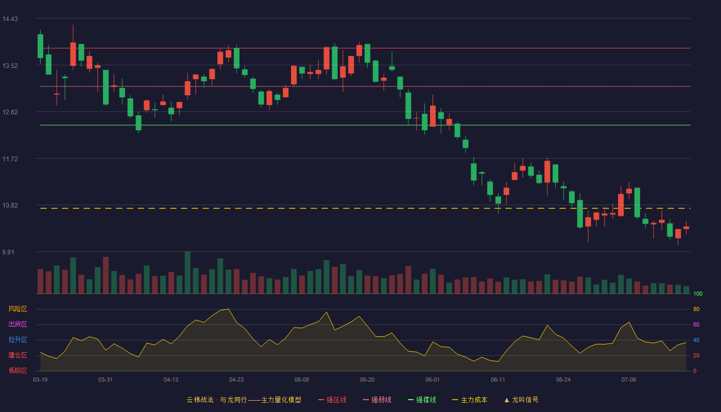
Task: Click the 风险区 zone label
Action: 18,309
